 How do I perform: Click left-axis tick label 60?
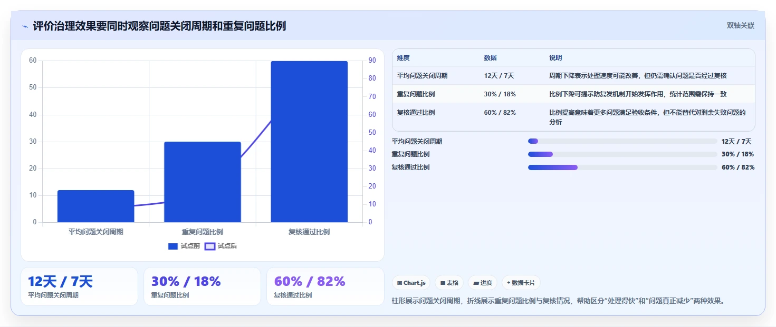click(x=33, y=61)
